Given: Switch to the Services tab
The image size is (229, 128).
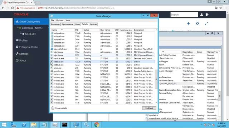Looking at the screenshot, I should tap(93, 25).
